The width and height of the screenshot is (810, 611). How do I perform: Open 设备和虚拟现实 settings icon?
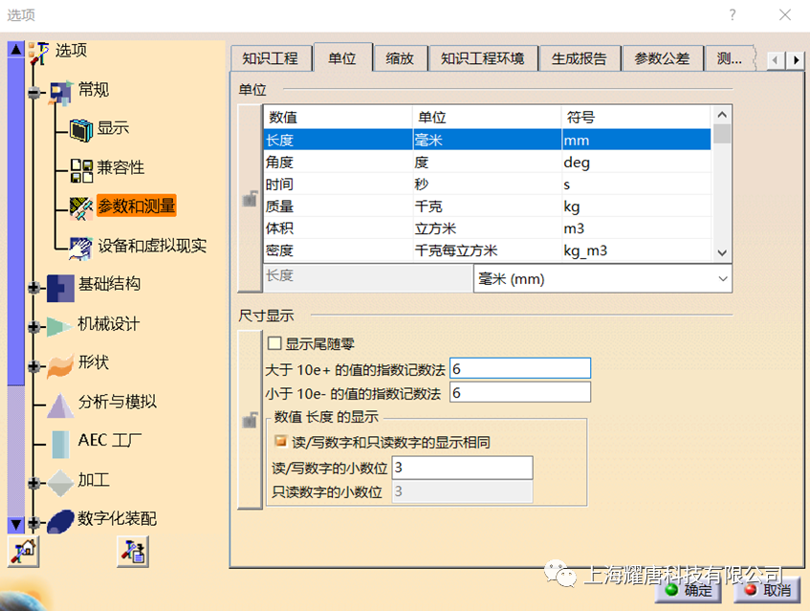coord(81,247)
